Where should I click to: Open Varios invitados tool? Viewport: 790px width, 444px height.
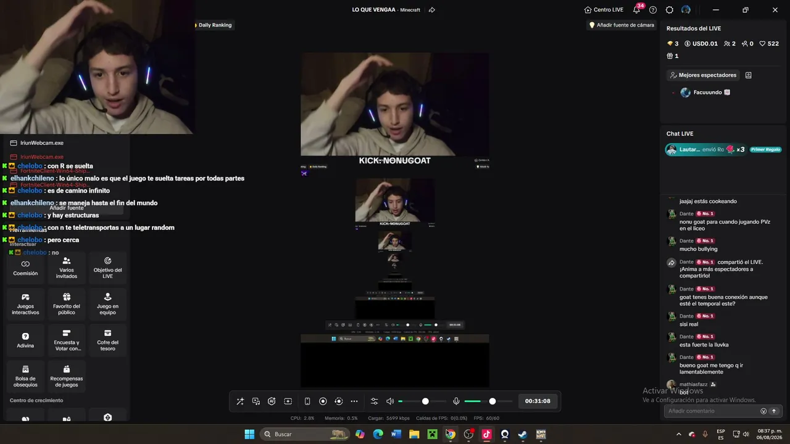click(67, 268)
